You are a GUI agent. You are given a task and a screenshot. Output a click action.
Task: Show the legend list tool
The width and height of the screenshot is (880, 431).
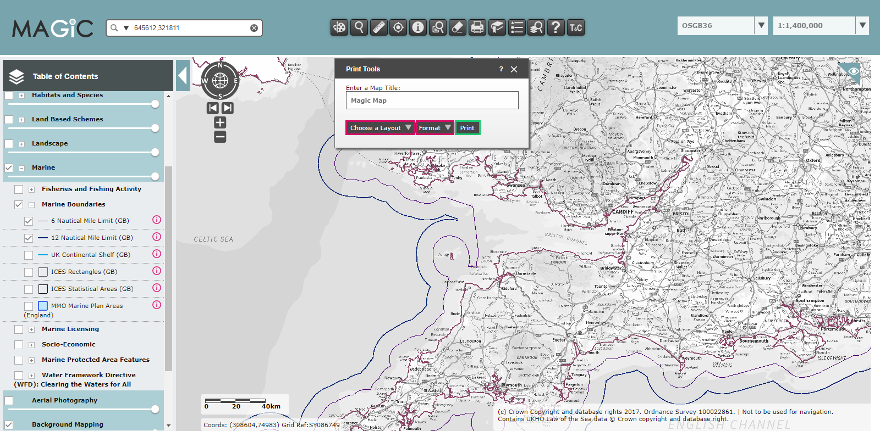pyautogui.click(x=517, y=27)
